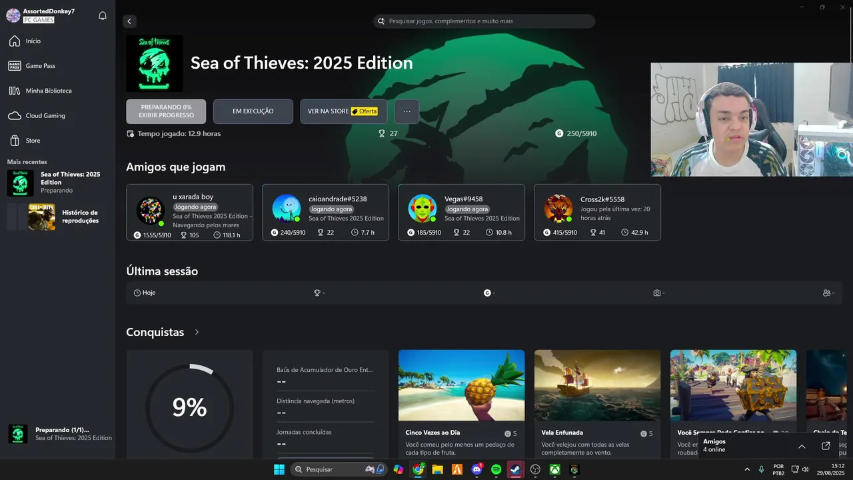Click Cross2k#5558 avatar

pos(558,209)
